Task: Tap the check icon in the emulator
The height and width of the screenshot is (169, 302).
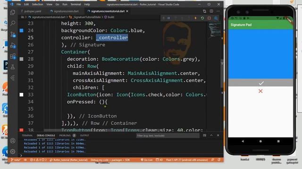Action: (x=261, y=84)
